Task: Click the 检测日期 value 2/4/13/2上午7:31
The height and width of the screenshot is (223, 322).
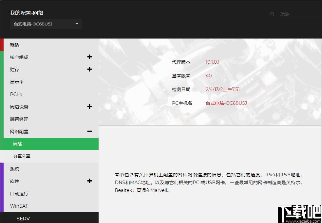Action: point(223,89)
